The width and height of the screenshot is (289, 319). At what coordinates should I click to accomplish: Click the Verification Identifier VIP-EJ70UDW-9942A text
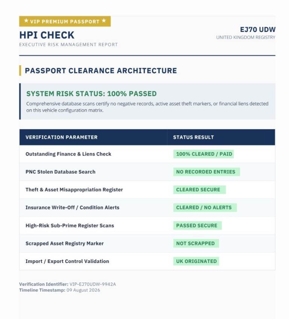point(67,284)
